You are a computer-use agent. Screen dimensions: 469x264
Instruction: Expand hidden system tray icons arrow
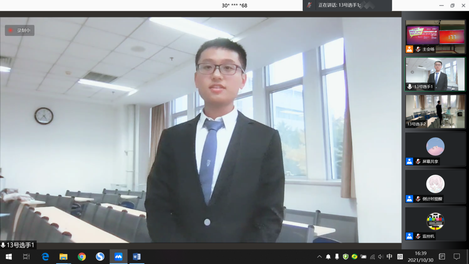pos(319,257)
